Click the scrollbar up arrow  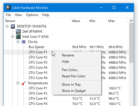131,21
